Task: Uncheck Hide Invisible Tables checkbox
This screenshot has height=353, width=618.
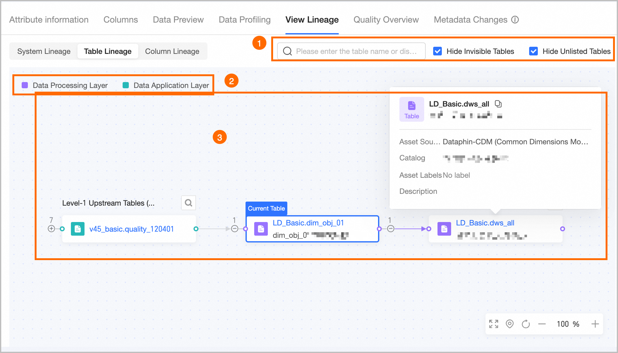Action: (437, 51)
